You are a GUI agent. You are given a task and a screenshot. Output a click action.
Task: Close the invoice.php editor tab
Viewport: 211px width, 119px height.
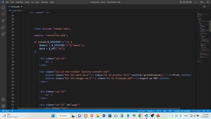pos(21,7)
